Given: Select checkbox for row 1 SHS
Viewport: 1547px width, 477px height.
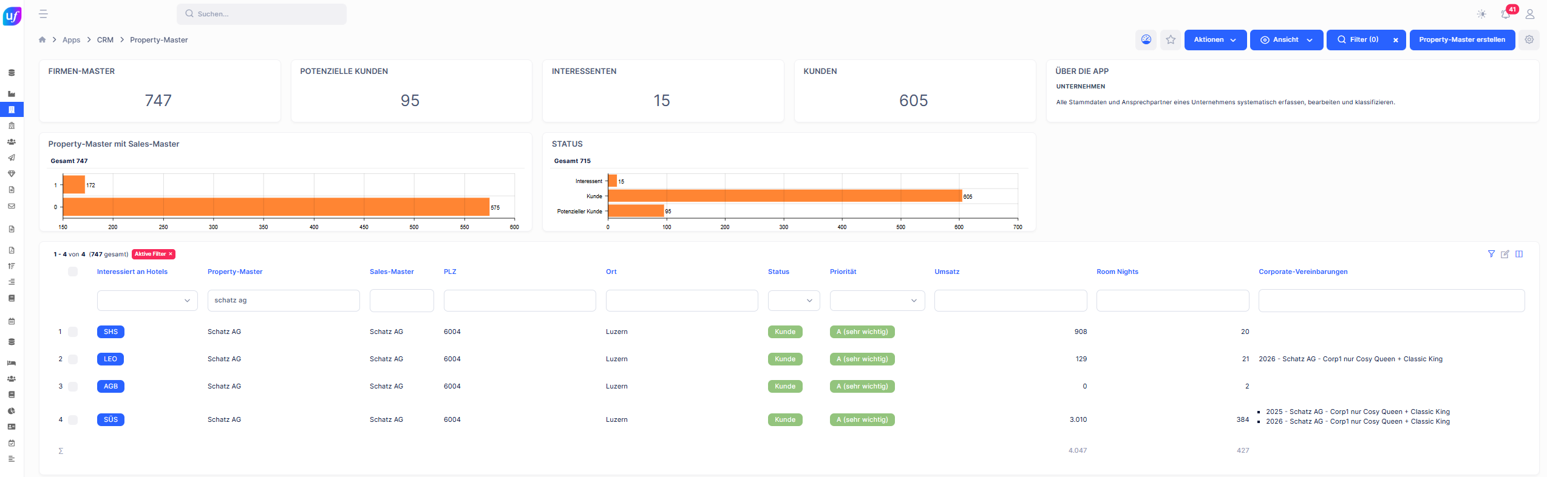Looking at the screenshot, I should coord(73,332).
